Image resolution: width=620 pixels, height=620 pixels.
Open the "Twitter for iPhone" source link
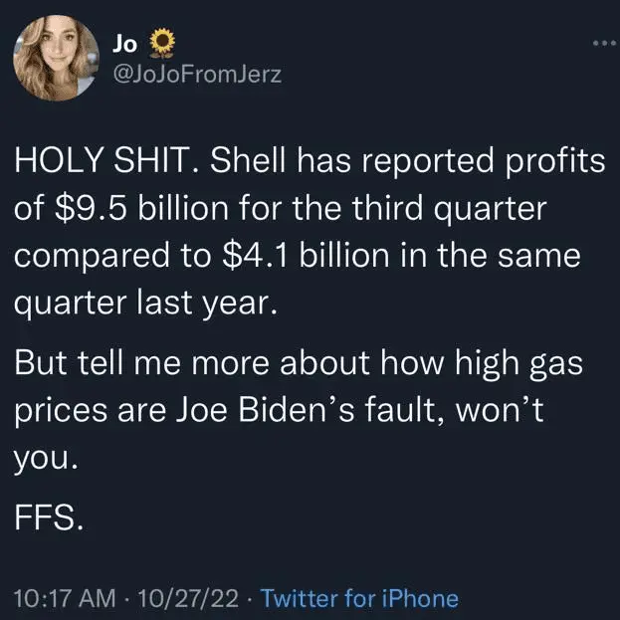(x=359, y=598)
